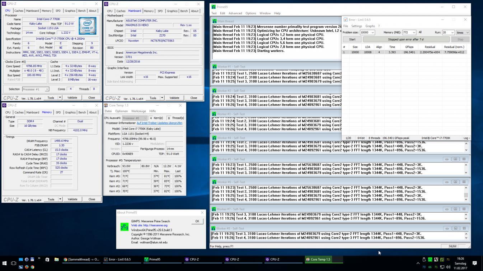Show hidden system tray icons
483x271 pixels.
pos(418,263)
